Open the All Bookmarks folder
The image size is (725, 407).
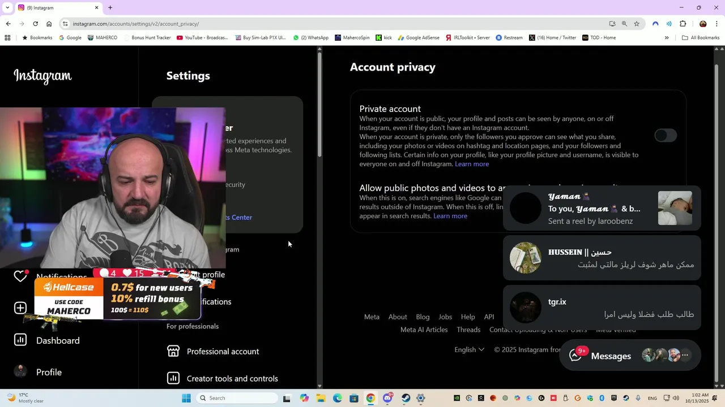[701, 38]
